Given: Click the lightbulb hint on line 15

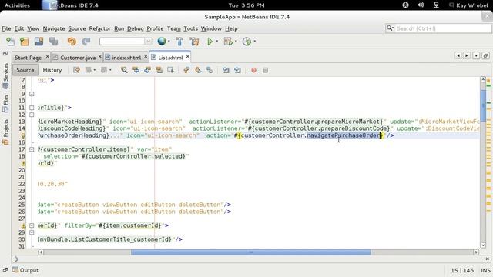Looking at the screenshot, I should [x=23, y=135].
